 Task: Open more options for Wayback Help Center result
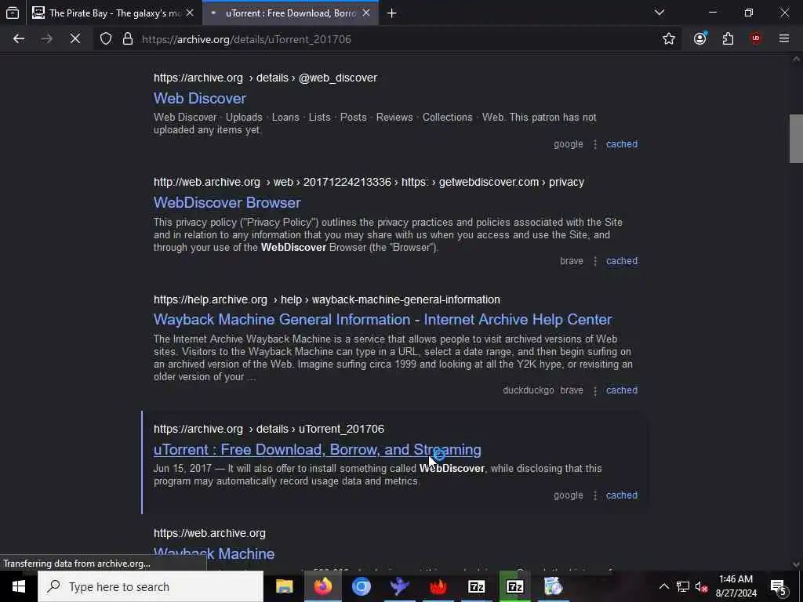click(594, 390)
